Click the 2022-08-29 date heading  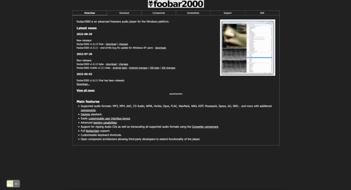coord(84,34)
